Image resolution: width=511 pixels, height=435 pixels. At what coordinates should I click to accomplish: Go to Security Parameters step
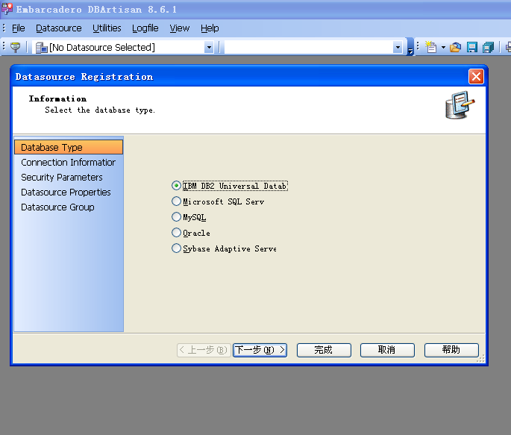coord(69,178)
